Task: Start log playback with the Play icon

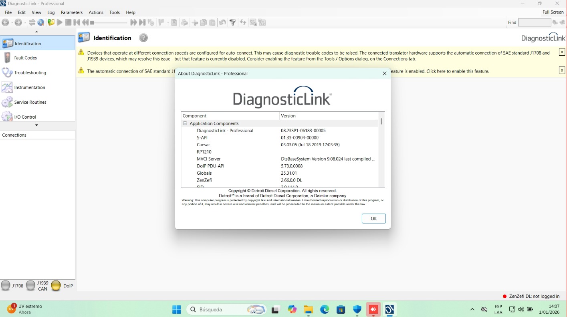Action: pos(60,22)
